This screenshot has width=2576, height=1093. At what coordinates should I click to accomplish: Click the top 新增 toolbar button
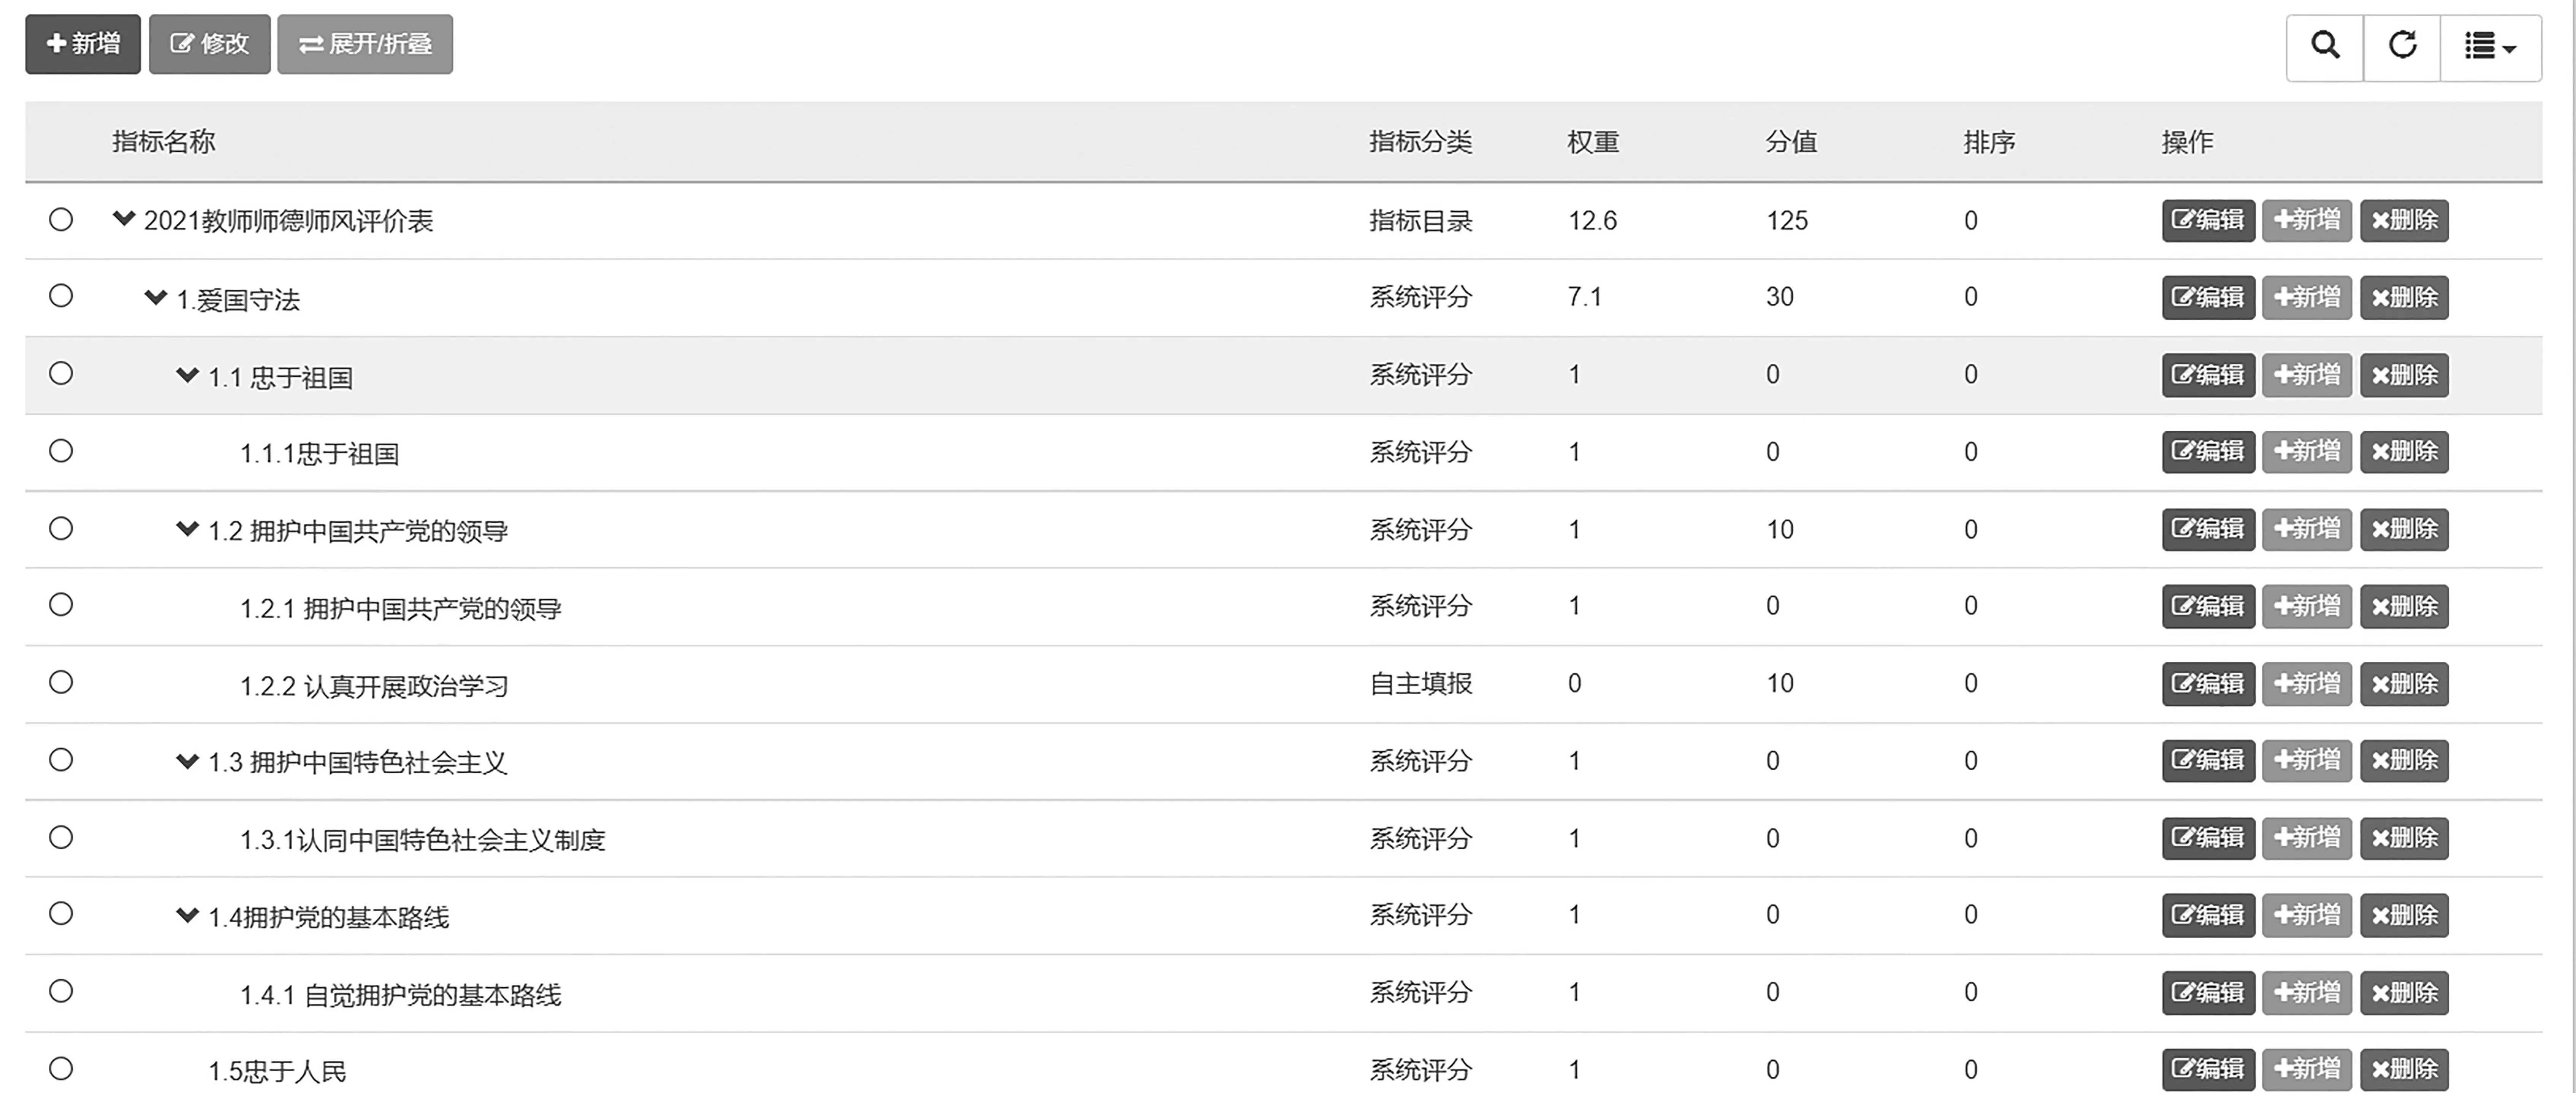click(x=83, y=44)
